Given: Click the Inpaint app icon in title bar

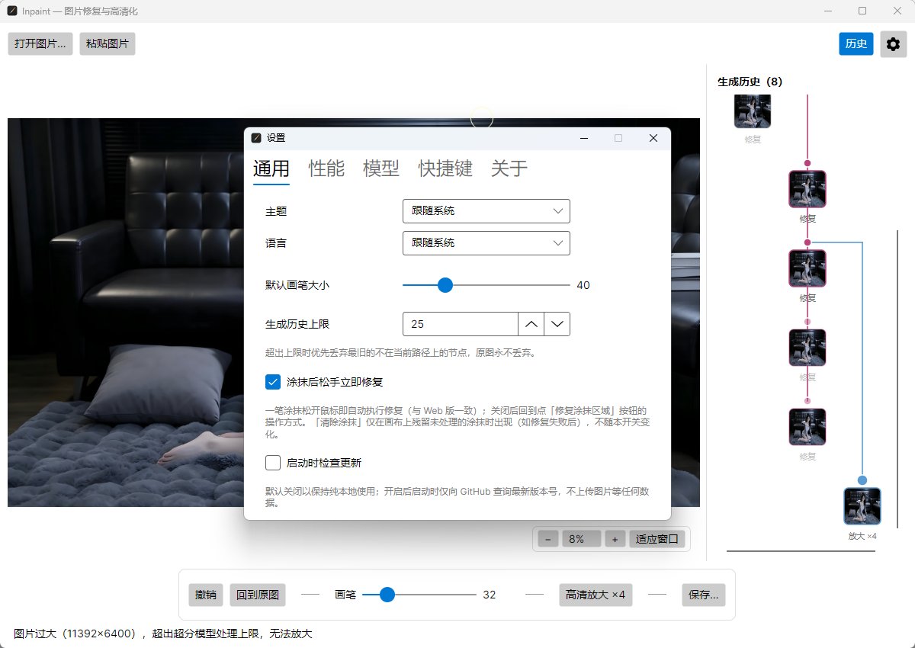Looking at the screenshot, I should pyautogui.click(x=12, y=11).
